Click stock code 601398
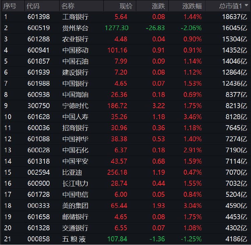This screenshot has height=245, width=251. coord(38,17)
